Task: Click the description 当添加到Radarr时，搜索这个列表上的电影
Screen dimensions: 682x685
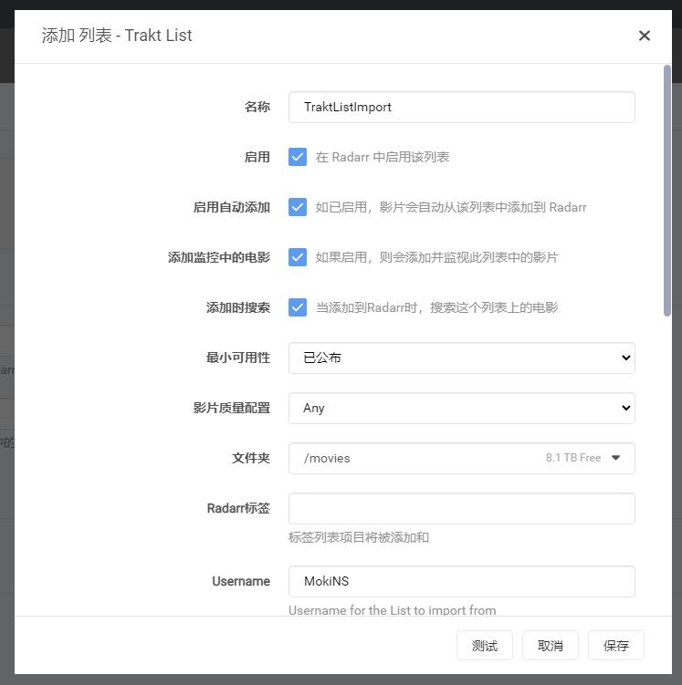Action: pyautogui.click(x=436, y=307)
